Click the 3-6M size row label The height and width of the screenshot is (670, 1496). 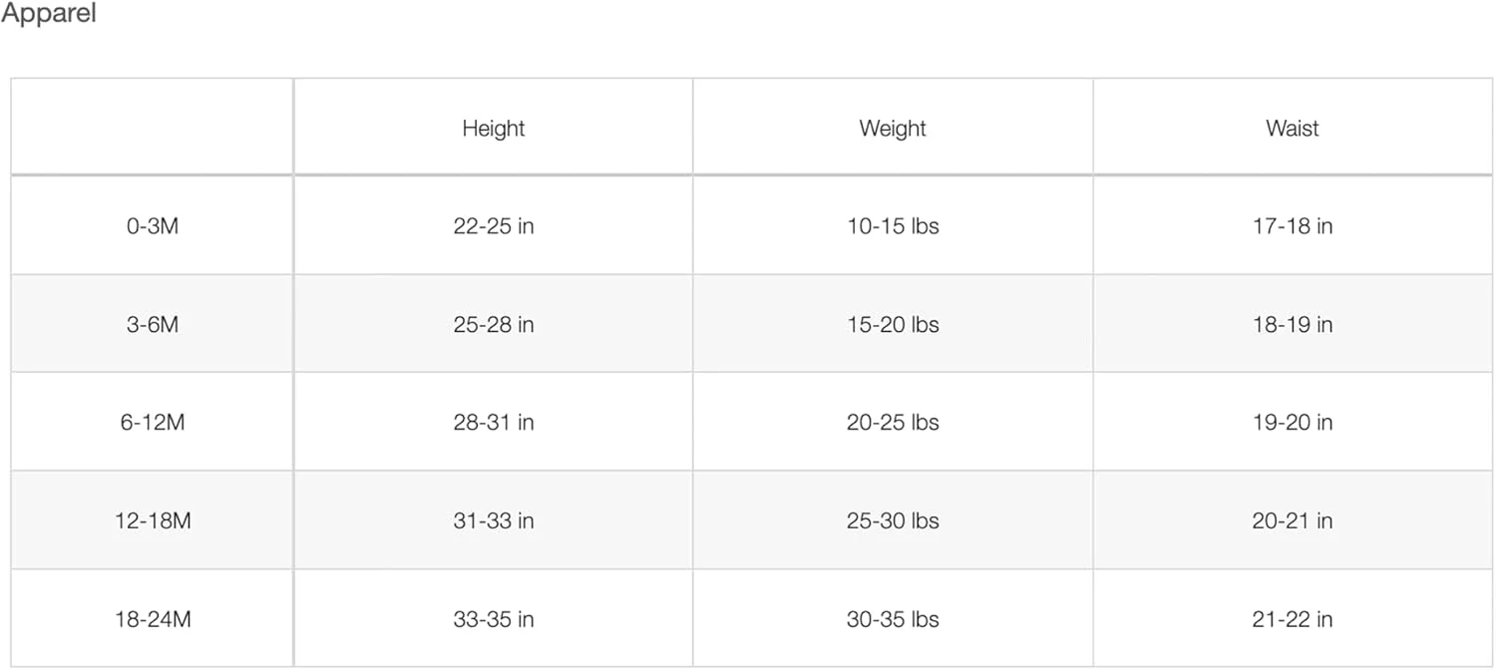point(153,325)
